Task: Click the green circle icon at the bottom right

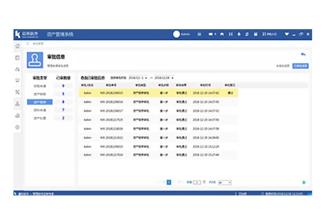Action: click(x=304, y=183)
